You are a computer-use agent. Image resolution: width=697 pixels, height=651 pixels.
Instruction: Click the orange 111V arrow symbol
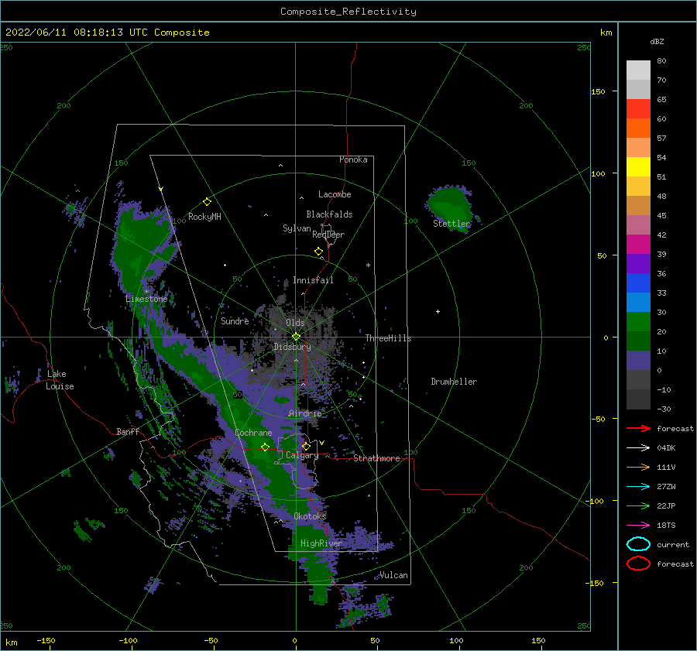point(638,467)
